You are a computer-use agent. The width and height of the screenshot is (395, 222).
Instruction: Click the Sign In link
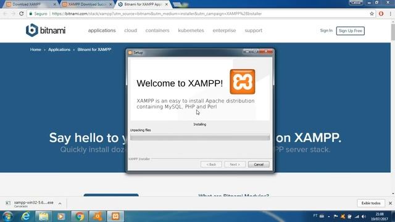pyautogui.click(x=326, y=30)
